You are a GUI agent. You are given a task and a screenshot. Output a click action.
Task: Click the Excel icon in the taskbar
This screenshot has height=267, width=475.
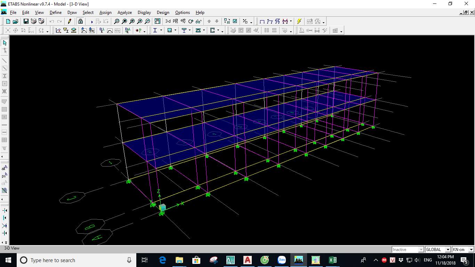click(x=332, y=260)
